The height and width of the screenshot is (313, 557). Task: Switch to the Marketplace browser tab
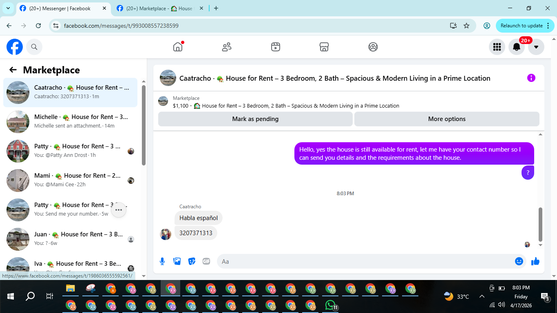click(x=159, y=8)
